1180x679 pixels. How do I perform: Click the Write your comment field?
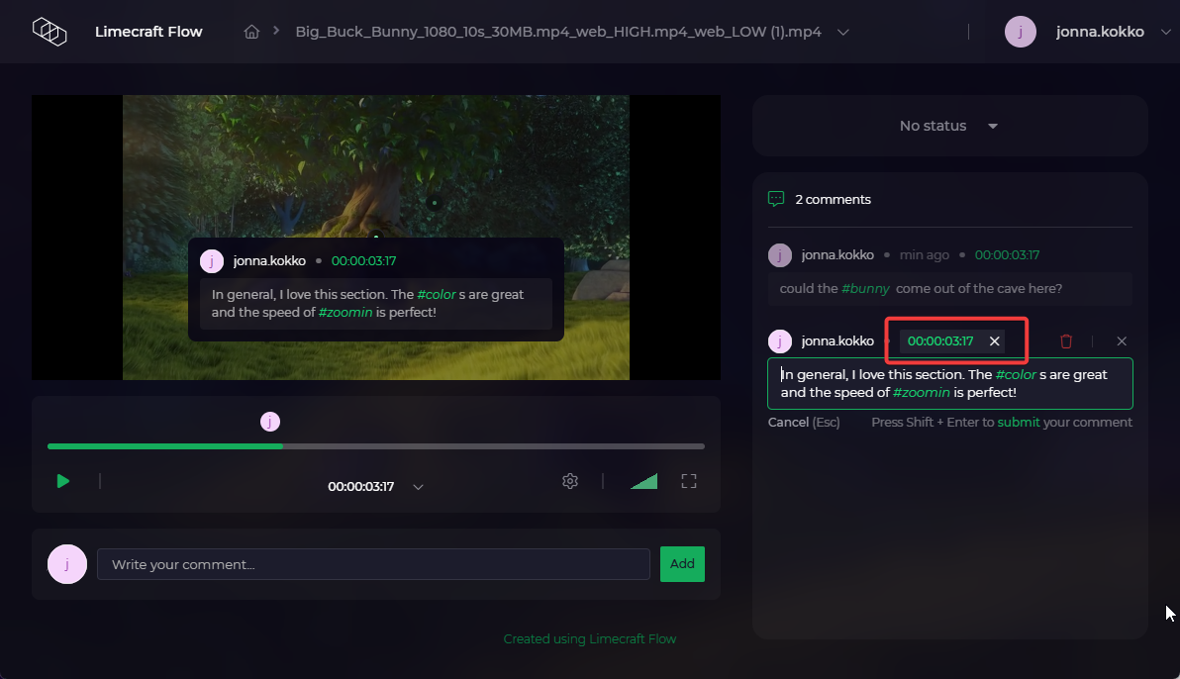coord(373,564)
